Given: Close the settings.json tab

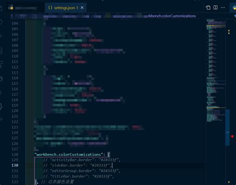Looking at the screenshot, I should (82, 7).
